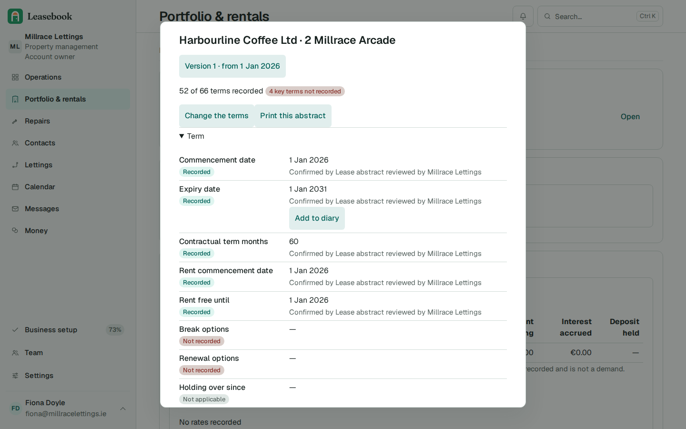Click the Team sidebar icon
Image resolution: width=686 pixels, height=429 pixels.
(15, 353)
